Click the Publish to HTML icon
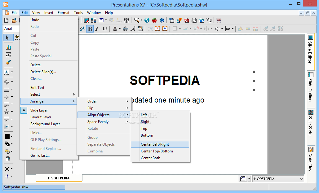 [202, 20]
